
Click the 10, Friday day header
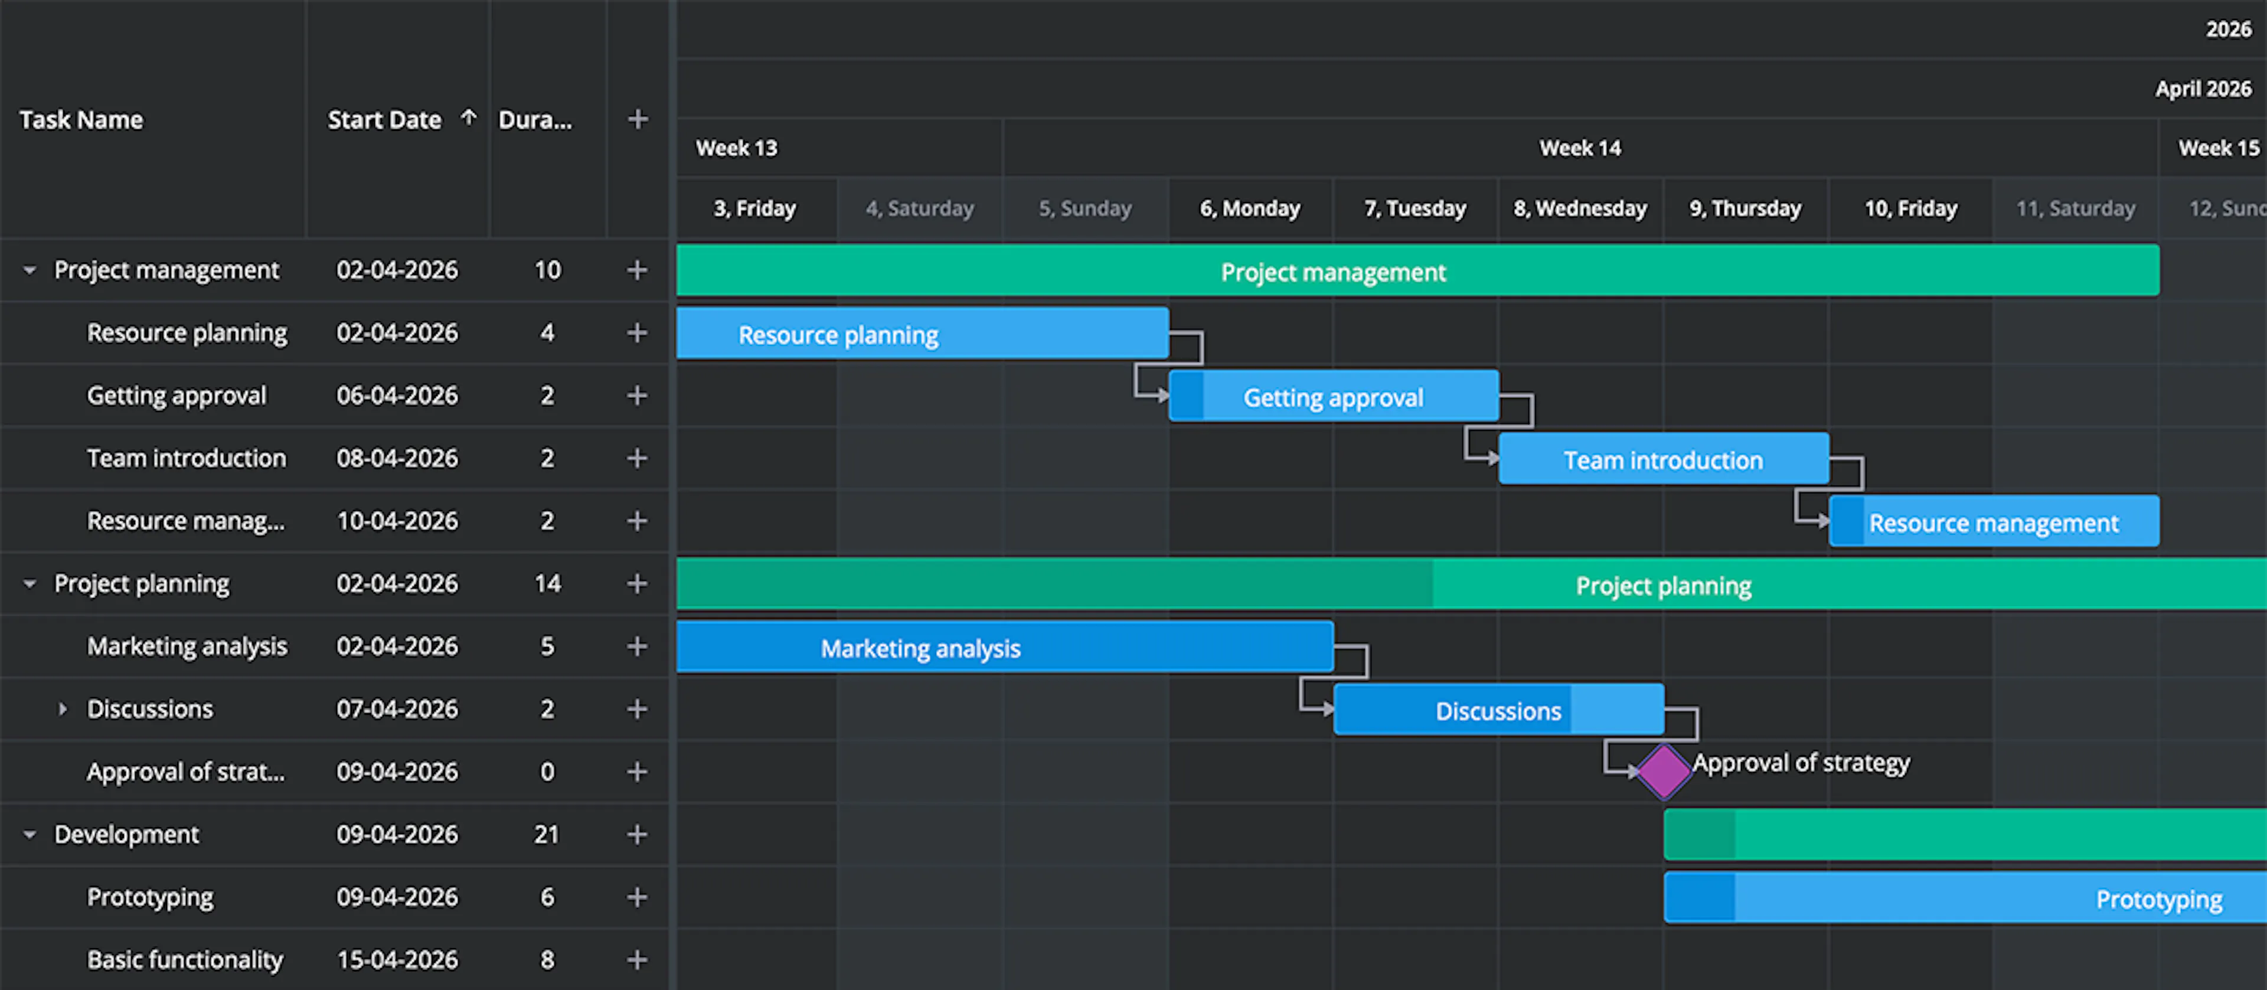pyautogui.click(x=1910, y=208)
